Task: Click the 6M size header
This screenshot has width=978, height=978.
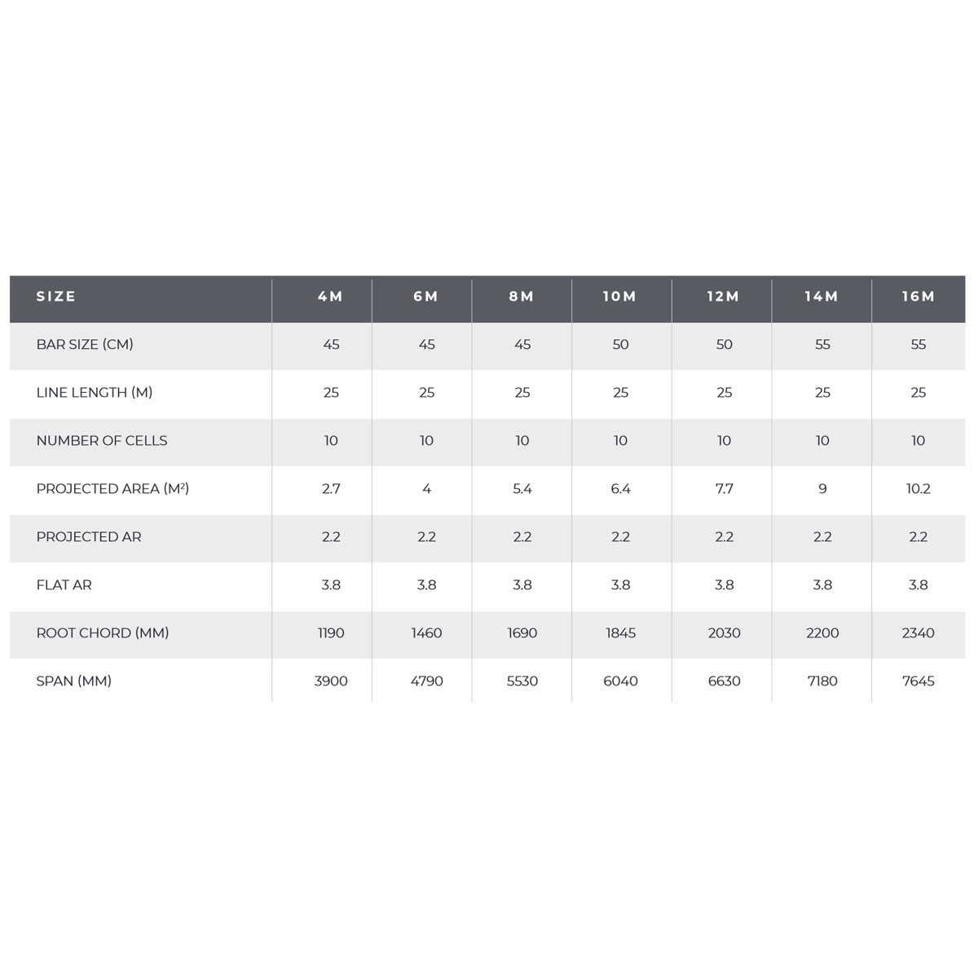Action: 426,297
